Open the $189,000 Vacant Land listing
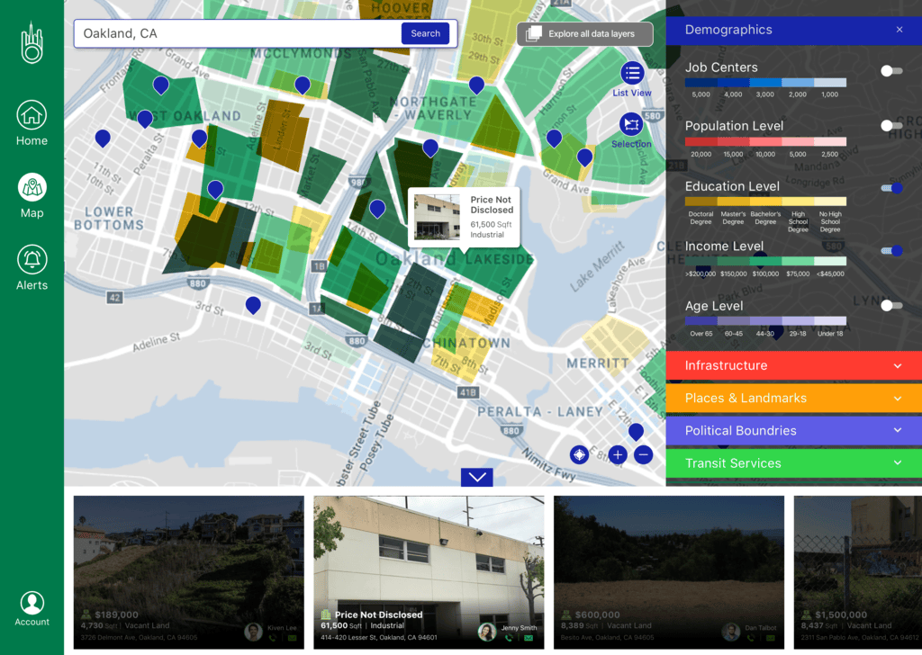Viewport: 922px width, 655px height. tap(189, 572)
